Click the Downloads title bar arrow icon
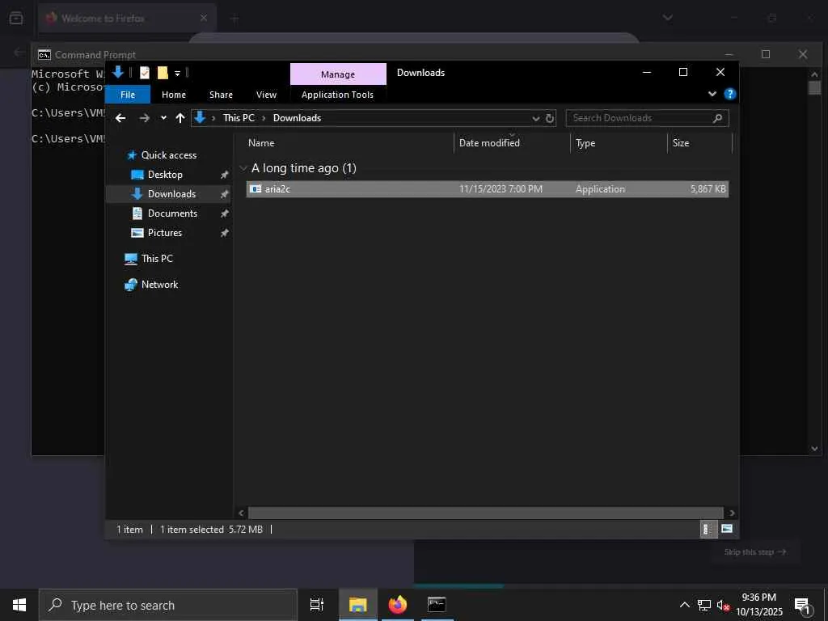 [118, 72]
